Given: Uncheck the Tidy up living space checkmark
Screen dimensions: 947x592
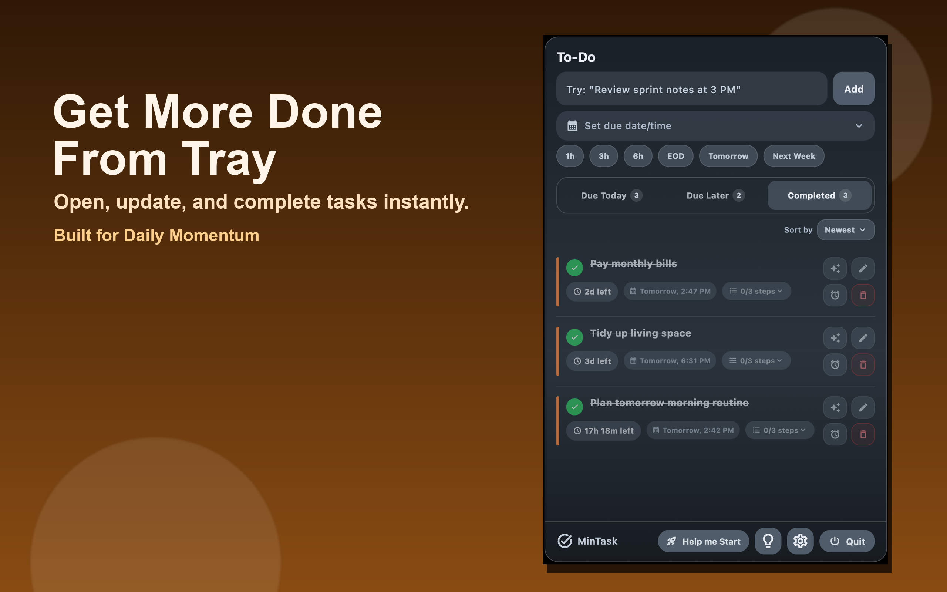Looking at the screenshot, I should click(x=574, y=337).
